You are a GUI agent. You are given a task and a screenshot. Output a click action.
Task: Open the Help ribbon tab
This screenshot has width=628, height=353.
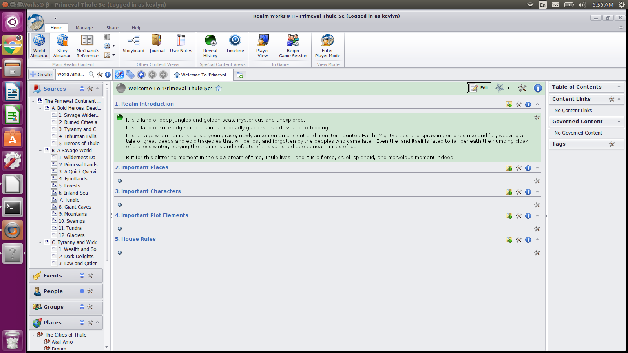click(137, 28)
